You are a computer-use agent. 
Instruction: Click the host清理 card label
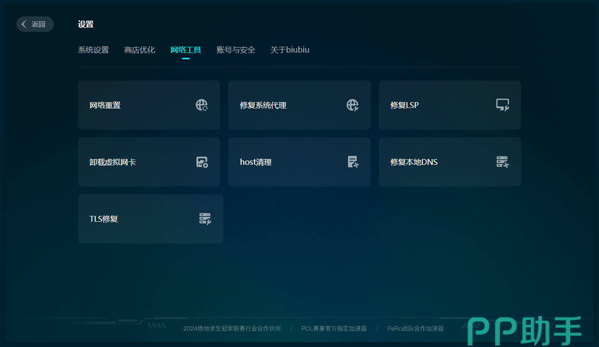(x=256, y=162)
